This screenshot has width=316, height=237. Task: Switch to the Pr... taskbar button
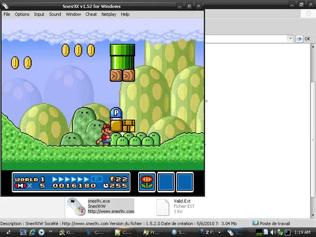coord(151,232)
